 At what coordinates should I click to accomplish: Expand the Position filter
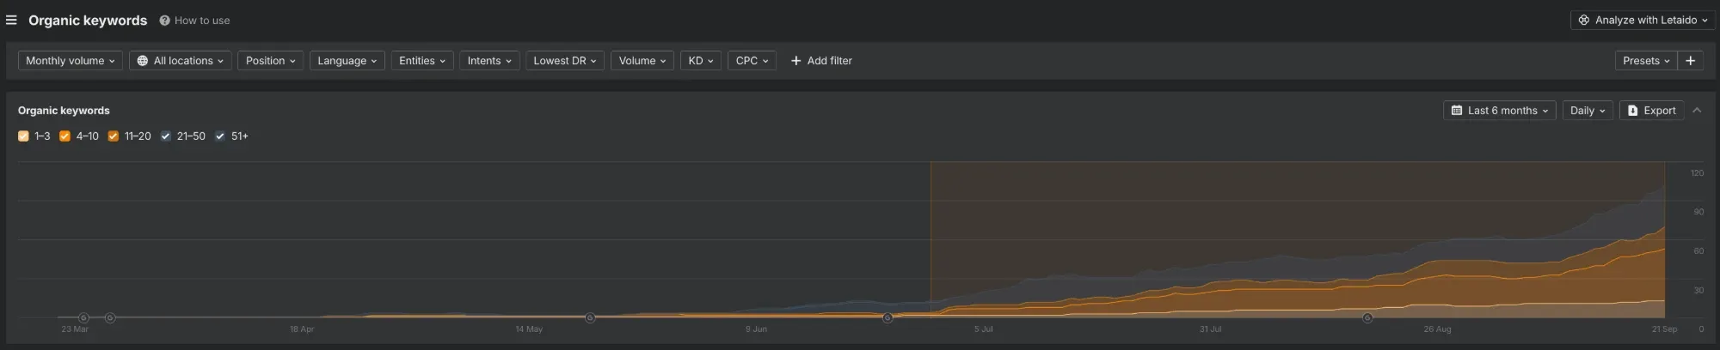point(271,61)
